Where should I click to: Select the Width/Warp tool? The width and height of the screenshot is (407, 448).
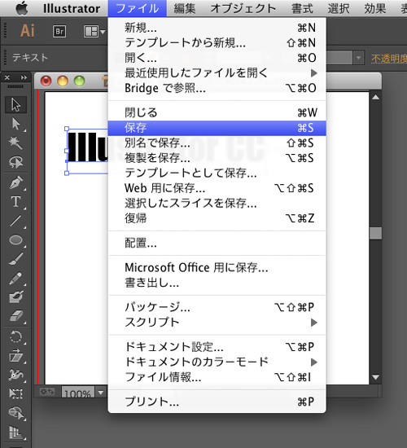pyautogui.click(x=16, y=375)
